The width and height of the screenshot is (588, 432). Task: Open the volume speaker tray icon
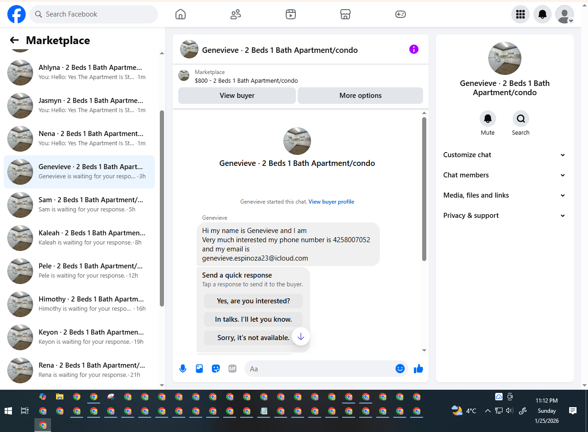pos(509,411)
